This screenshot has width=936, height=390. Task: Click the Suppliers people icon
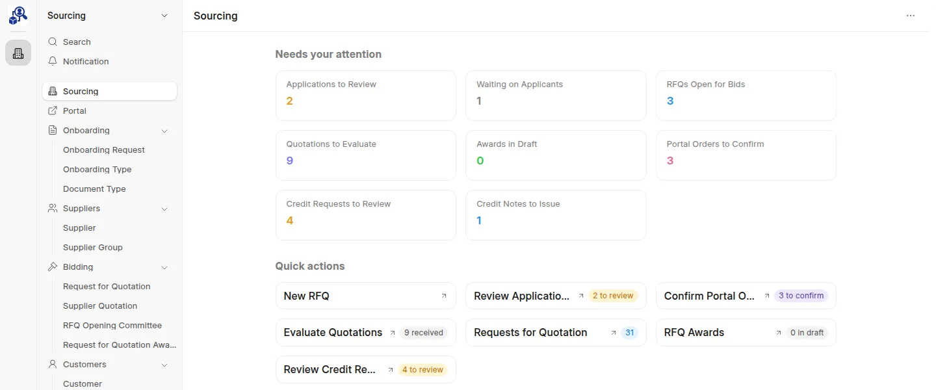[53, 208]
